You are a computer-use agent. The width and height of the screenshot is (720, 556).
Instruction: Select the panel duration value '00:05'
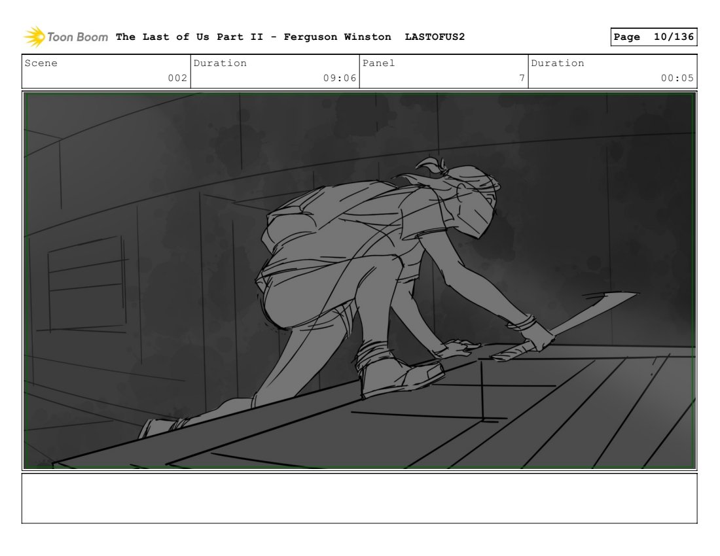click(677, 78)
